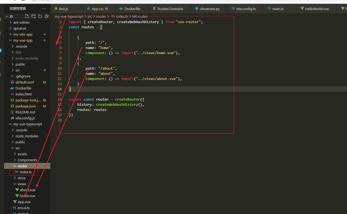Viewport: 347px width, 214px height.
Task: Open index.html in the file tree
Action: tap(24, 94)
